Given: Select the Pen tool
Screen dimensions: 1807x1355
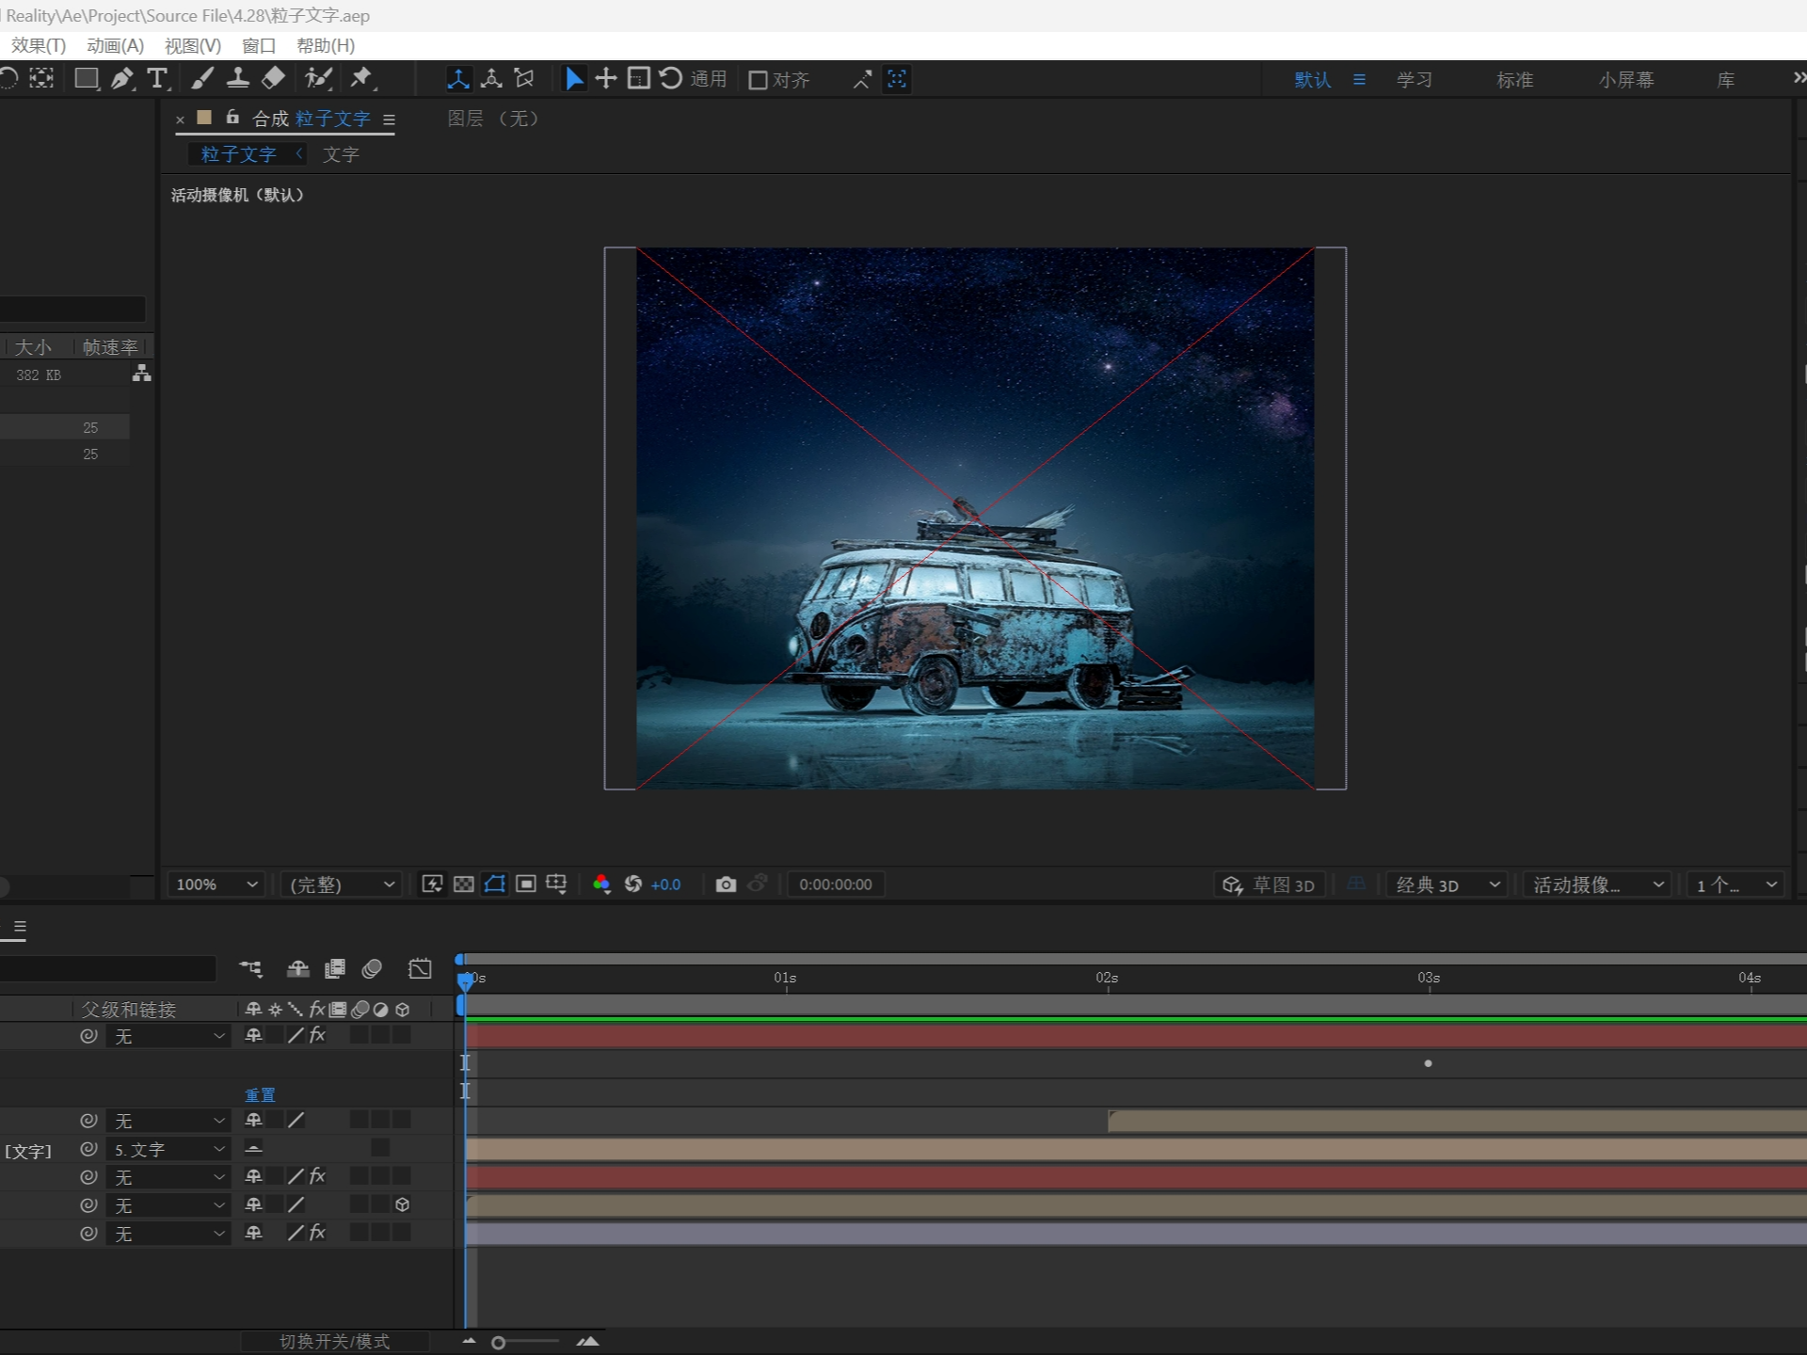Looking at the screenshot, I should point(122,79).
